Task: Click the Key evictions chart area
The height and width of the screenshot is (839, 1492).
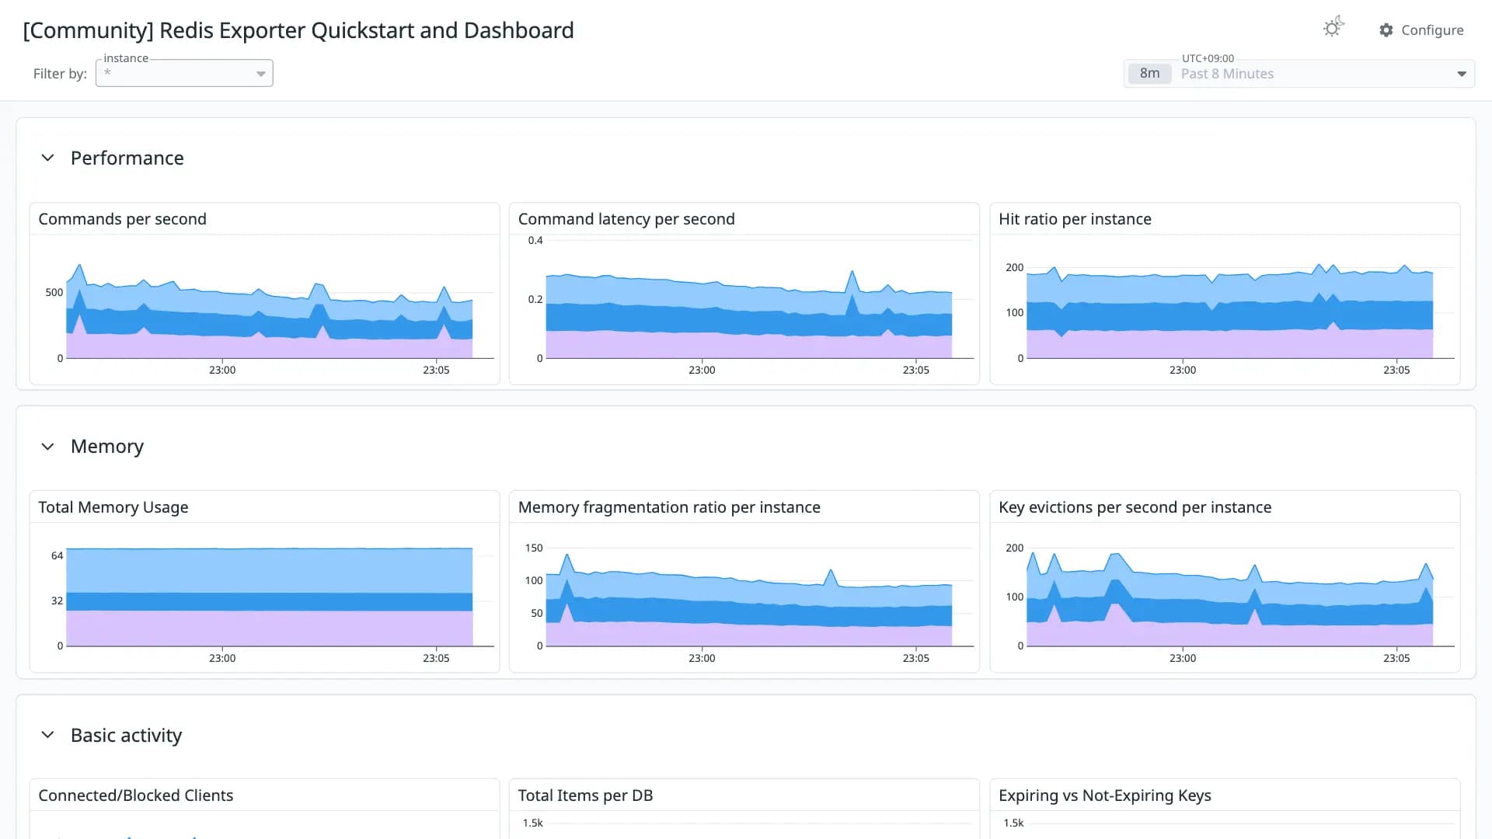Action: click(x=1229, y=598)
